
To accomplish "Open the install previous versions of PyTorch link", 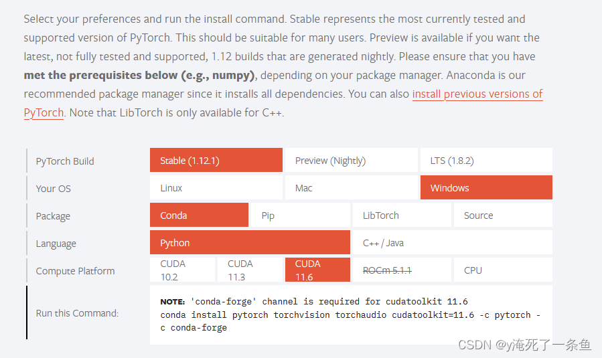I will click(477, 94).
